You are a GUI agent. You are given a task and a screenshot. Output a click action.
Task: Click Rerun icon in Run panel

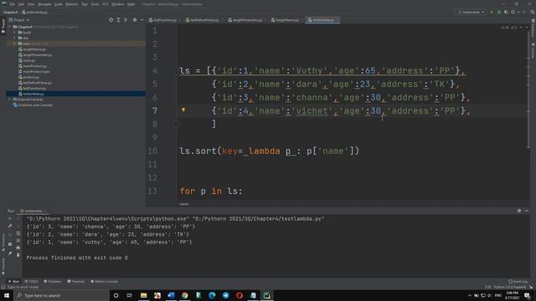click(x=10, y=219)
